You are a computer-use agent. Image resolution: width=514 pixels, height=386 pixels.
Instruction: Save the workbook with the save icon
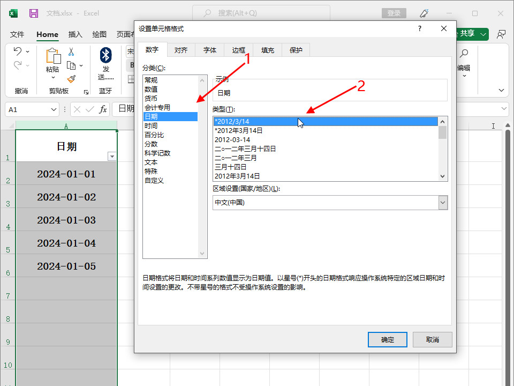(x=33, y=13)
